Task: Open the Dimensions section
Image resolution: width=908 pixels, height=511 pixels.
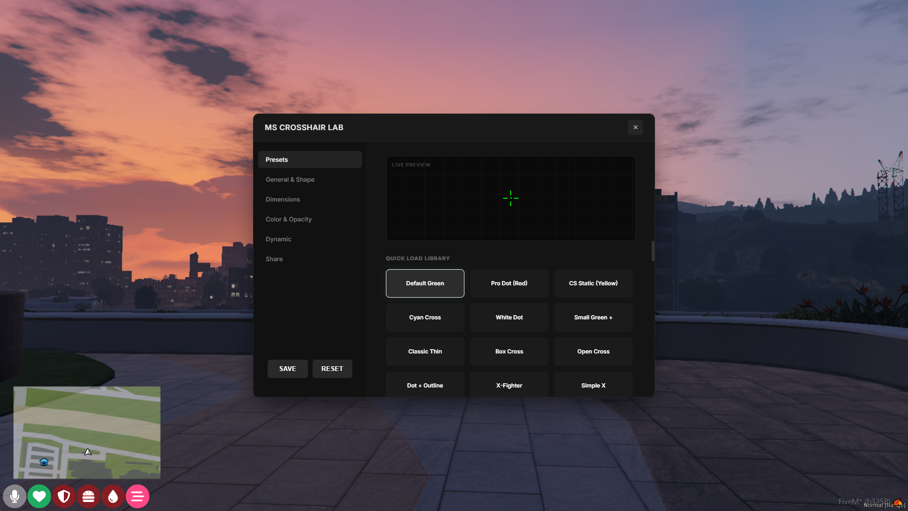Action: pyautogui.click(x=283, y=199)
